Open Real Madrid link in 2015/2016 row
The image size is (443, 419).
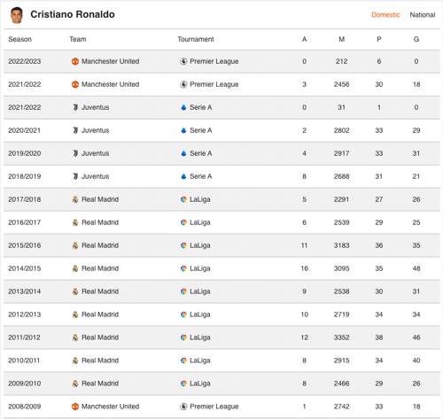click(100, 245)
